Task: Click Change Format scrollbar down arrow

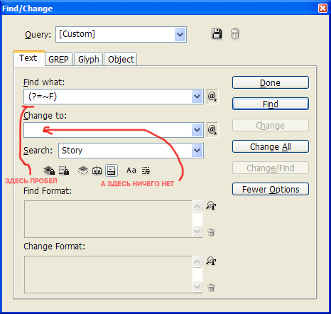Action: [197, 286]
